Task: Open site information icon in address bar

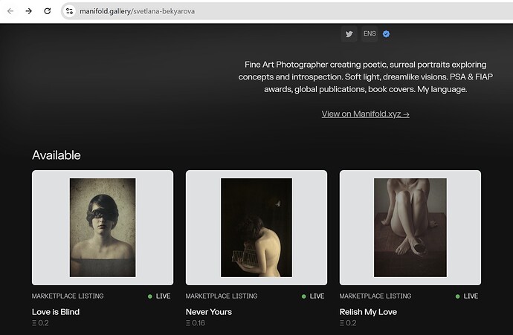Action: click(x=69, y=11)
